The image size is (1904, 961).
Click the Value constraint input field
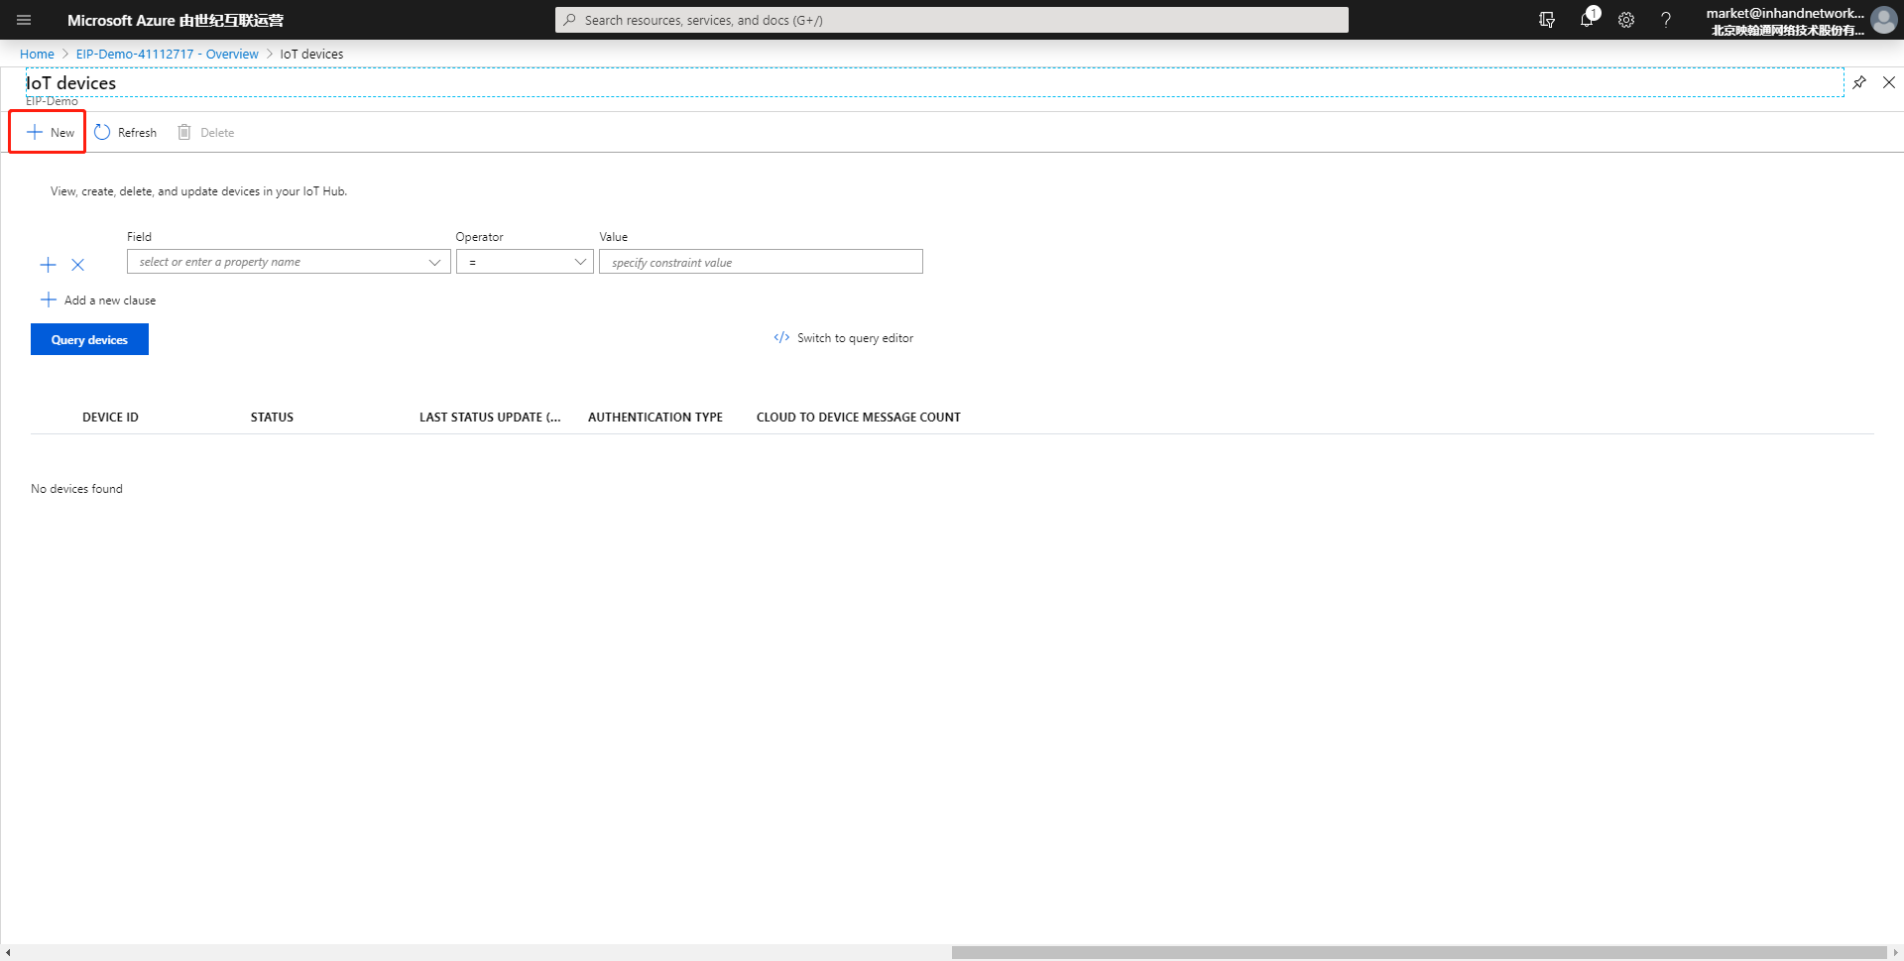[x=761, y=262]
